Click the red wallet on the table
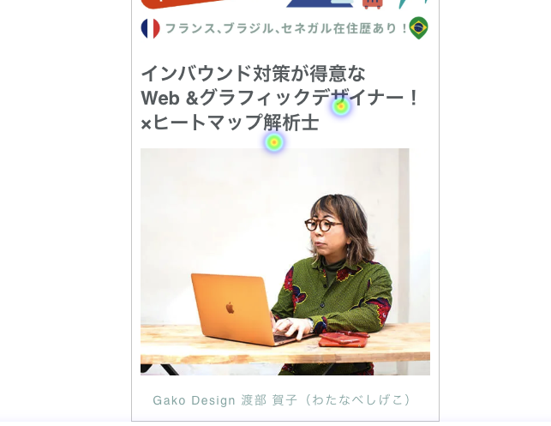 coord(344,340)
